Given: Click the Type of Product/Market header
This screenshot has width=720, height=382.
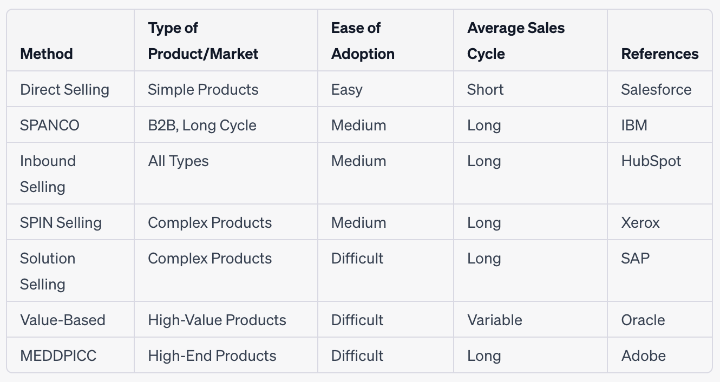Looking at the screenshot, I should 203,41.
